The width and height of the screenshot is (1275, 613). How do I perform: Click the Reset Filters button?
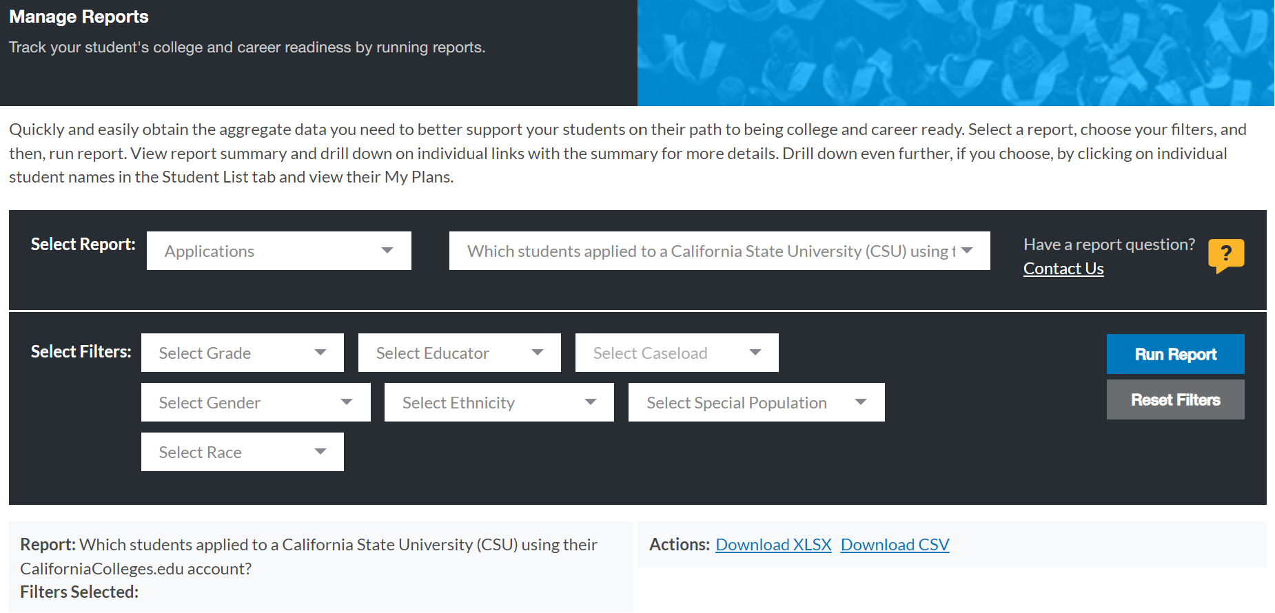pos(1176,399)
